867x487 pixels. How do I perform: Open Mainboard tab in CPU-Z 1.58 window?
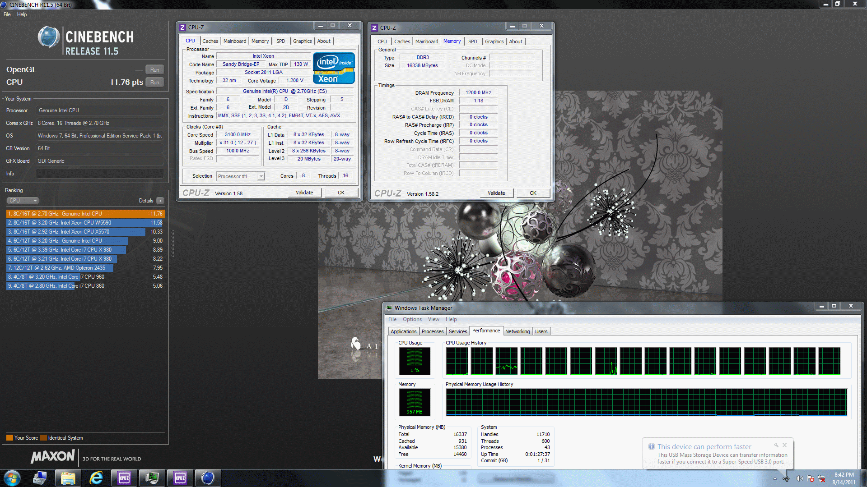[235, 41]
